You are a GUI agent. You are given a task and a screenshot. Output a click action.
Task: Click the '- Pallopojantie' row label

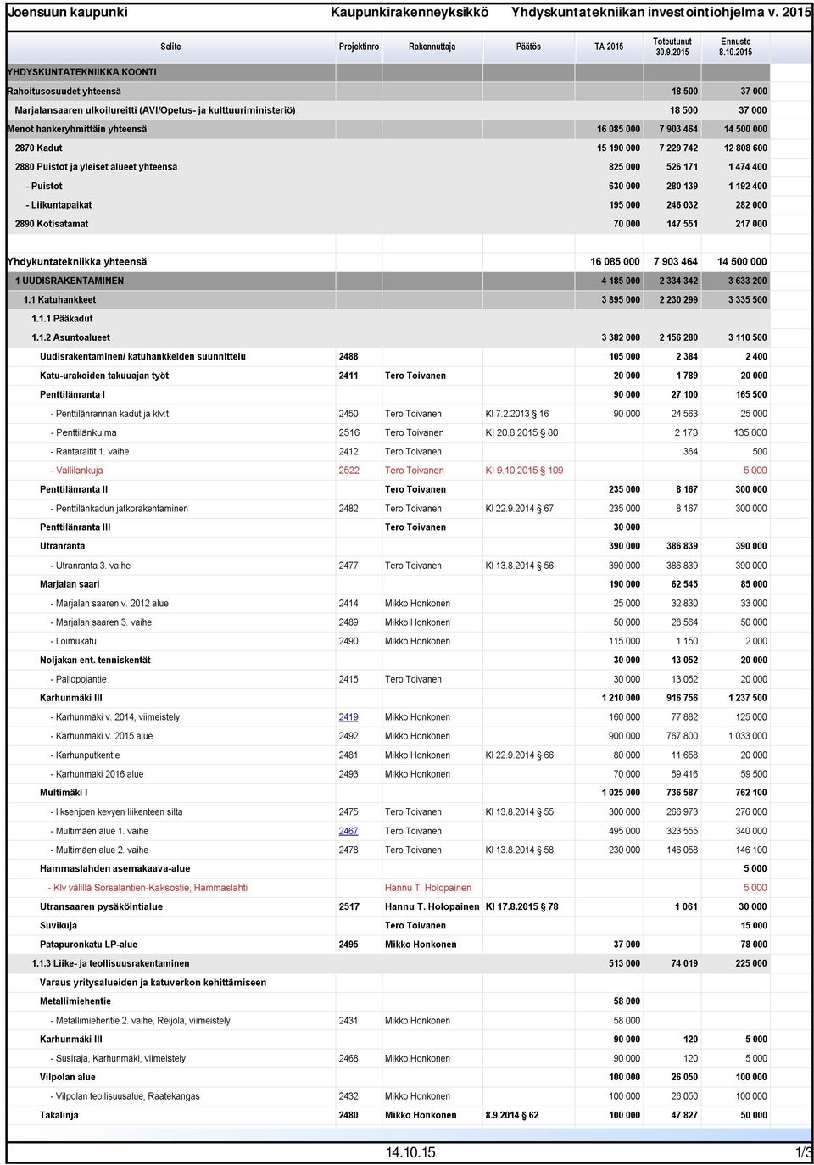tap(78, 679)
